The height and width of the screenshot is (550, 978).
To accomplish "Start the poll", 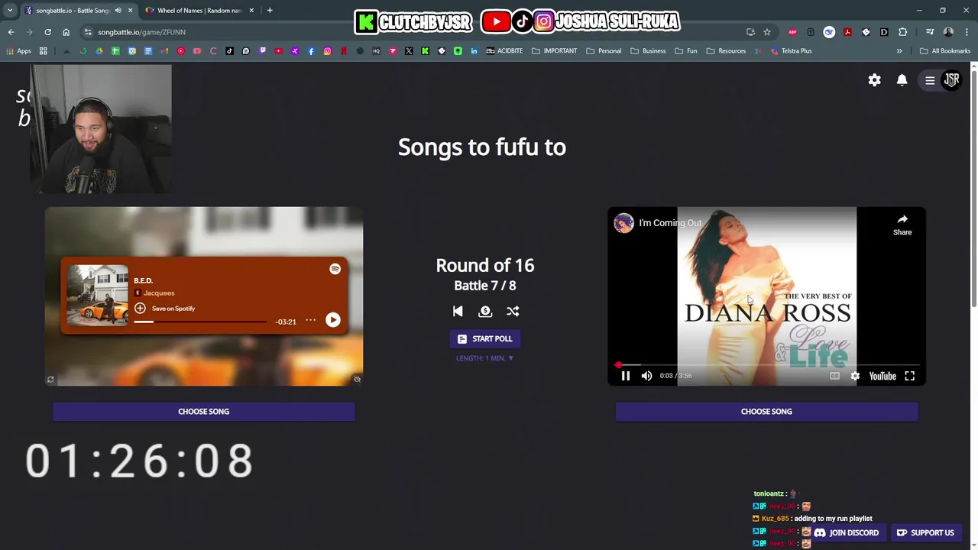I will pos(485,338).
